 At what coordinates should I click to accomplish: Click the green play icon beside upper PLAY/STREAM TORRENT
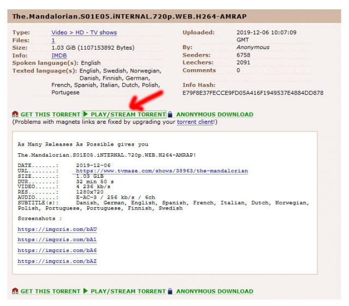coord(86,114)
